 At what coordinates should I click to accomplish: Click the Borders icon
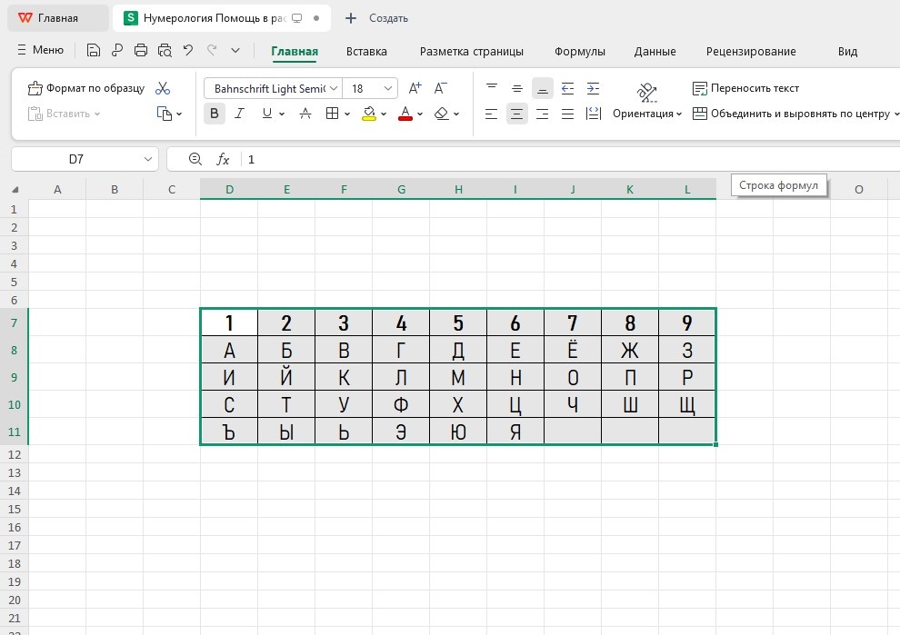332,114
